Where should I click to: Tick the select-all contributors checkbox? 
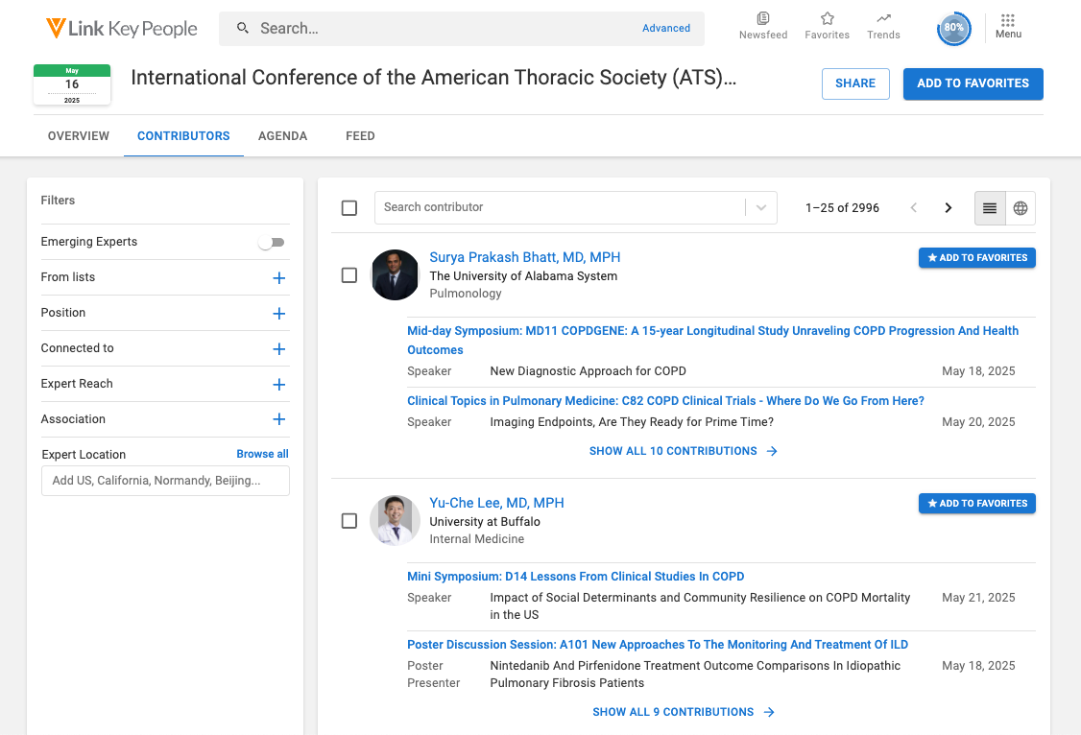point(349,208)
